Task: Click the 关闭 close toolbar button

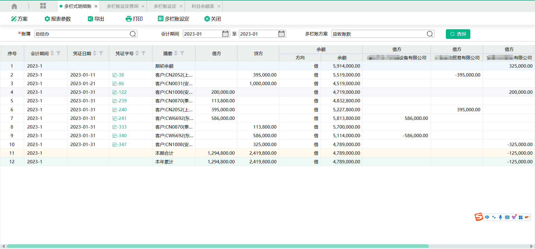Action: 213,19
